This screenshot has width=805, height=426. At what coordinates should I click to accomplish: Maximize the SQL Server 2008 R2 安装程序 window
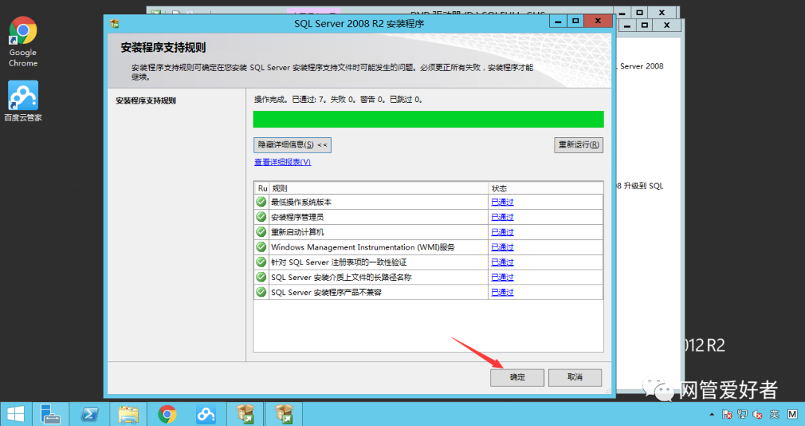click(575, 21)
